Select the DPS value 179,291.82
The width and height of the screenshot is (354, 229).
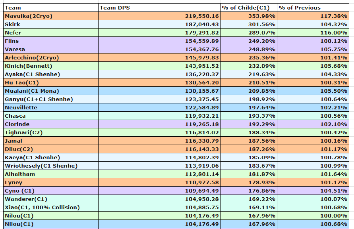159,32
